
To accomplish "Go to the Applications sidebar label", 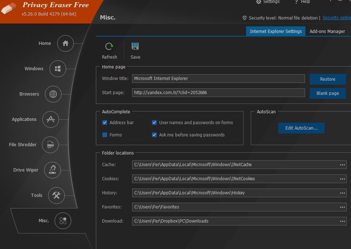I will pos(24,119).
